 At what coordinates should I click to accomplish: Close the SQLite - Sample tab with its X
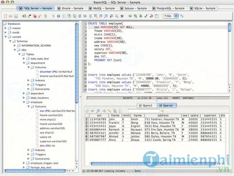pyautogui.click(x=191, y=8)
